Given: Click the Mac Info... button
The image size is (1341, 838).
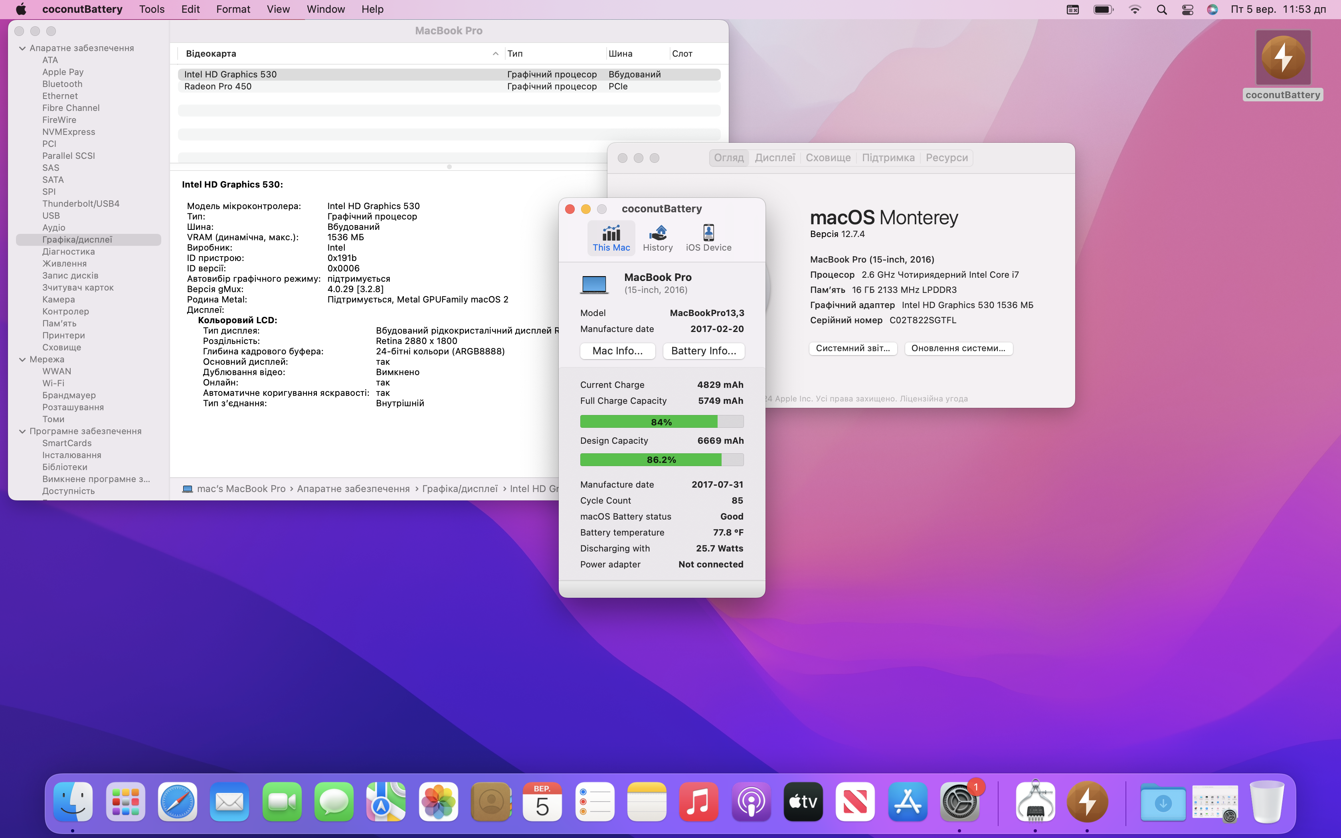Looking at the screenshot, I should tap(617, 351).
